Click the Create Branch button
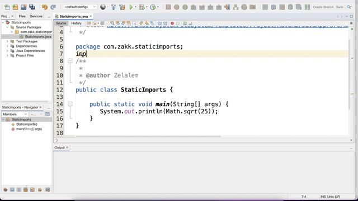Screen dimensions: 358x201 coord(323,7)
